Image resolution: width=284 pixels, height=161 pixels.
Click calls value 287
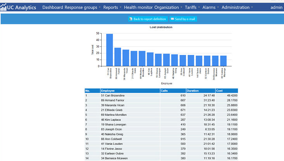[x=183, y=120]
